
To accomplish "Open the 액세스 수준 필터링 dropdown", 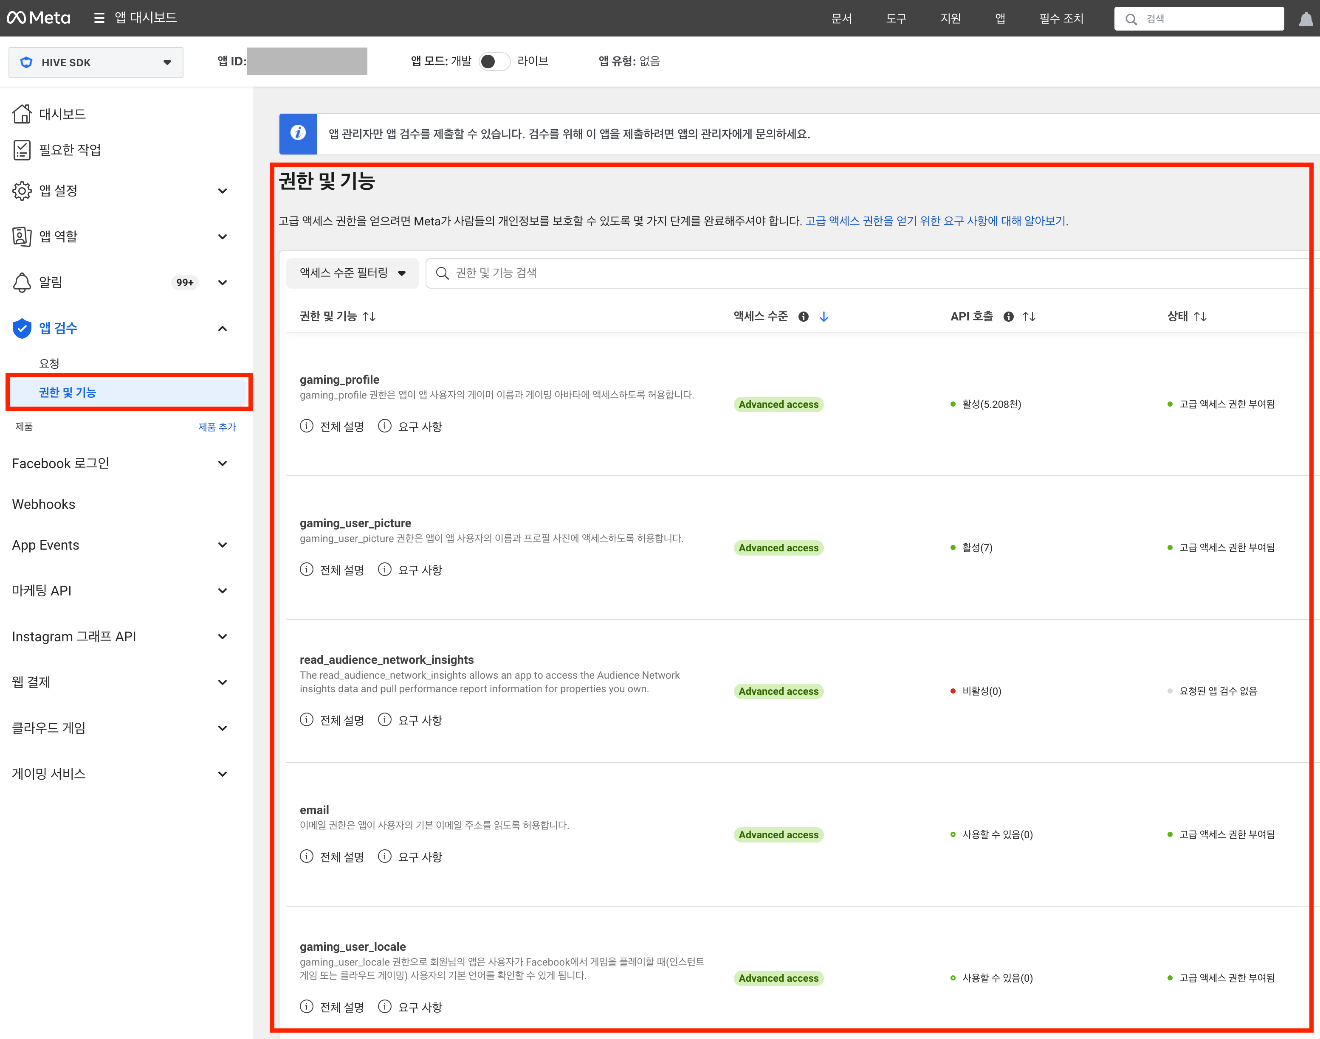I will click(x=353, y=273).
